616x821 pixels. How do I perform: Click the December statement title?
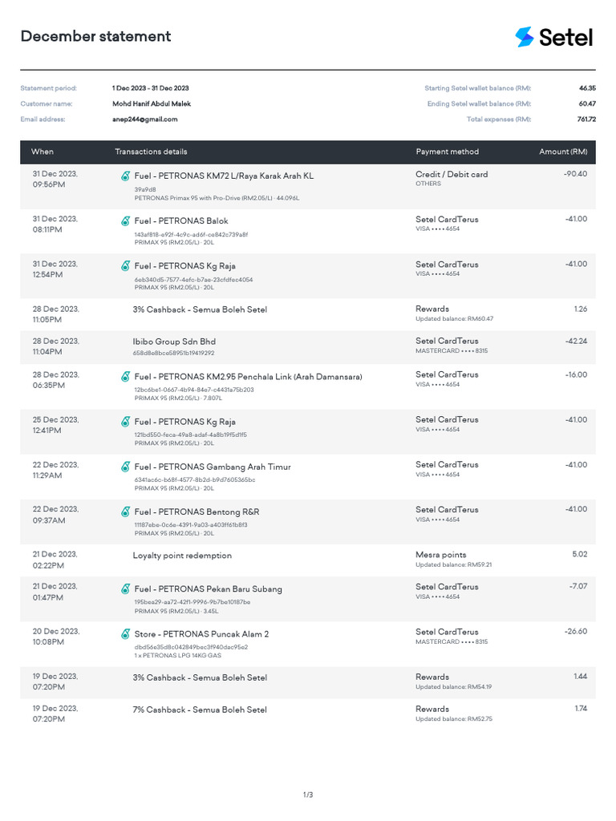click(x=95, y=37)
